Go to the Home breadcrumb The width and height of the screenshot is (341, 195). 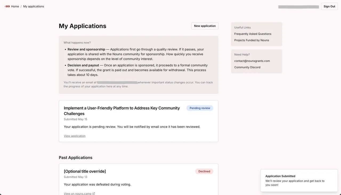15,6
